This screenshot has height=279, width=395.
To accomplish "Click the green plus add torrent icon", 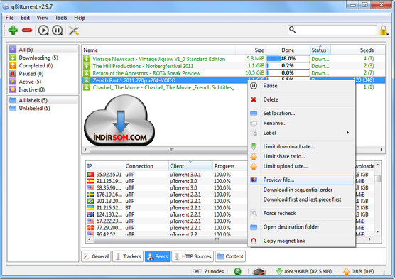I will coord(13,31).
